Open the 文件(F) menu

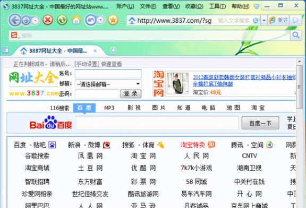[x=148, y=6]
